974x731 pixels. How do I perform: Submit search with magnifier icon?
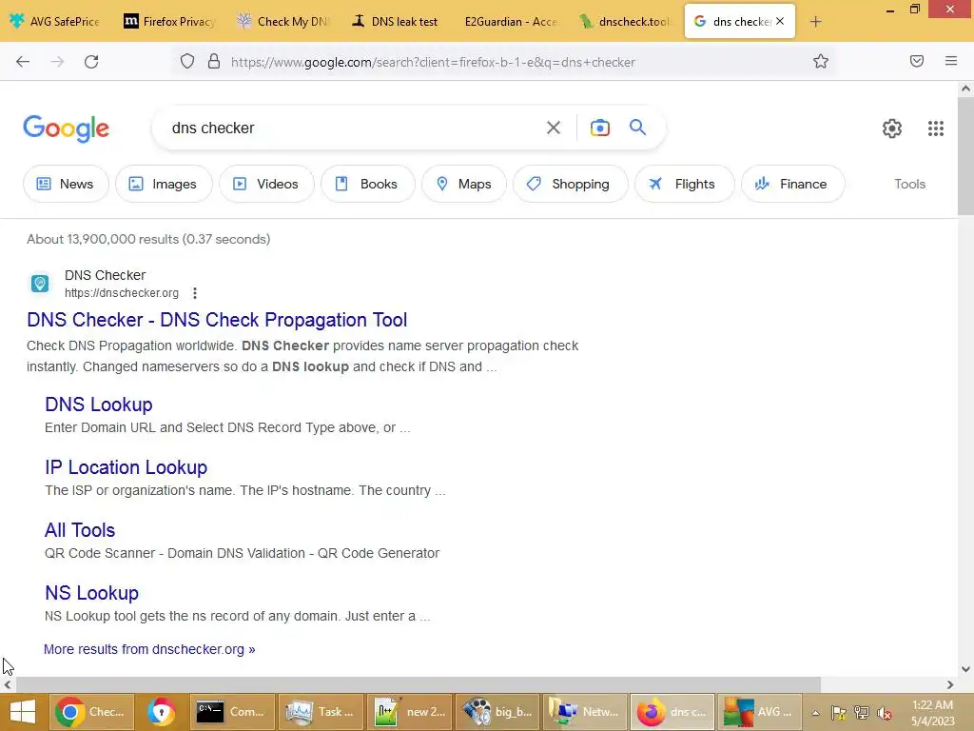pyautogui.click(x=638, y=128)
